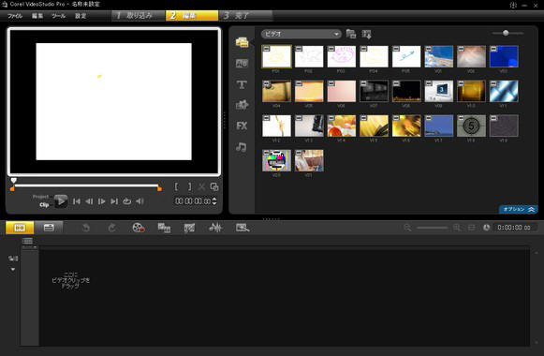Open the 編集 menu
Viewport: 544px width, 356px height.
pyautogui.click(x=37, y=16)
